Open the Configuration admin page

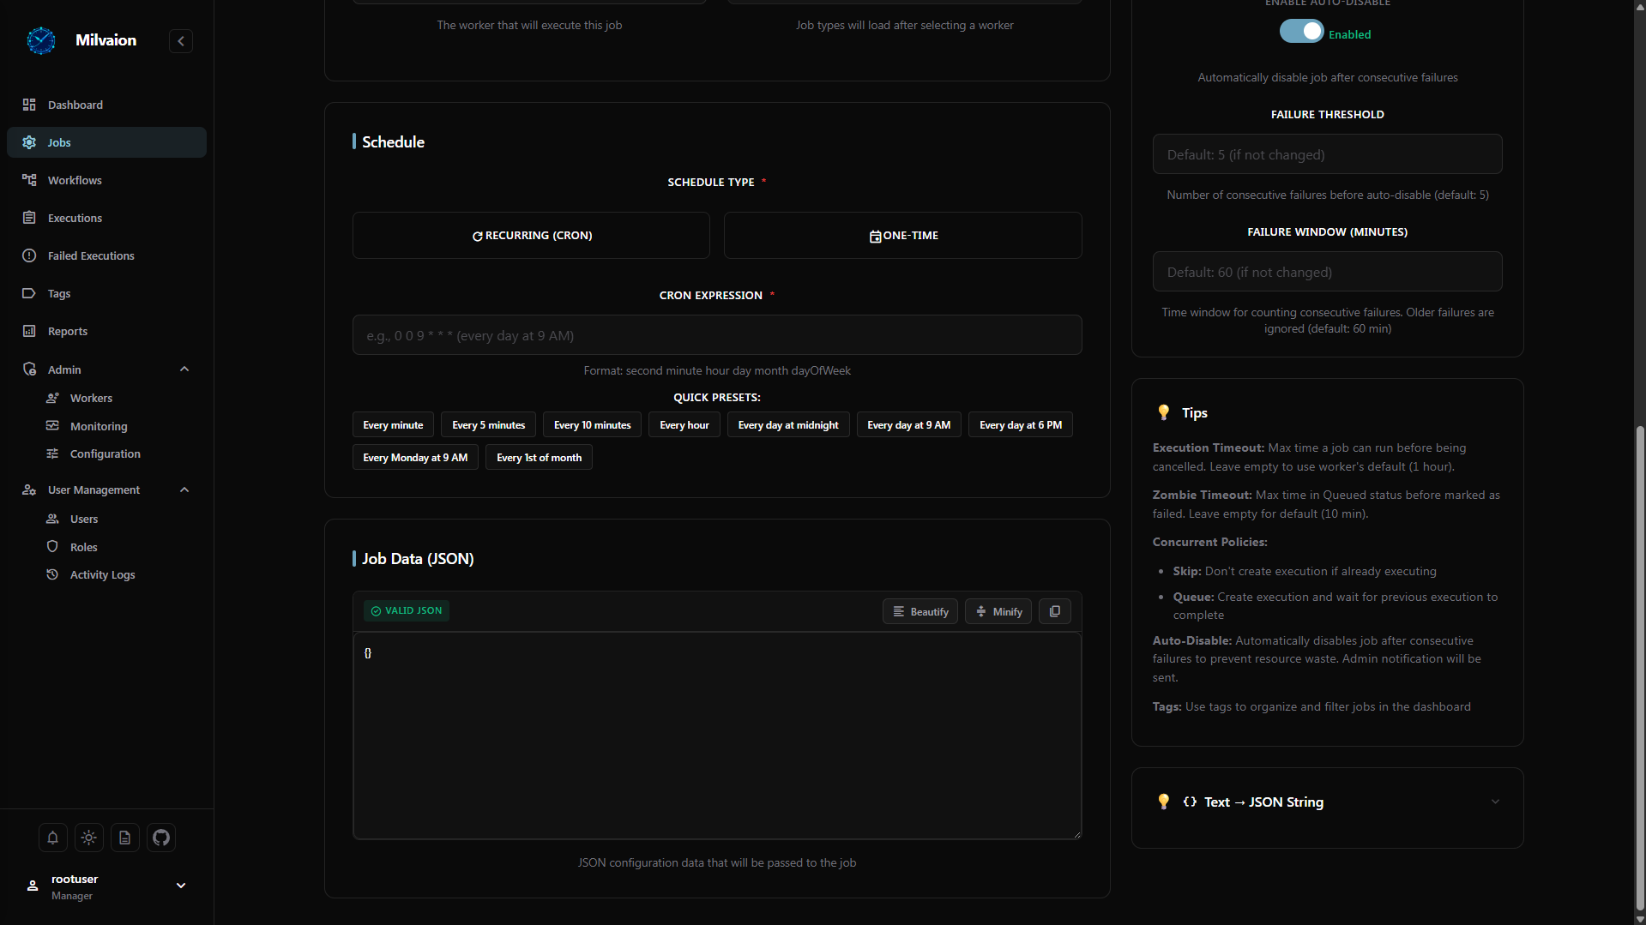106,453
